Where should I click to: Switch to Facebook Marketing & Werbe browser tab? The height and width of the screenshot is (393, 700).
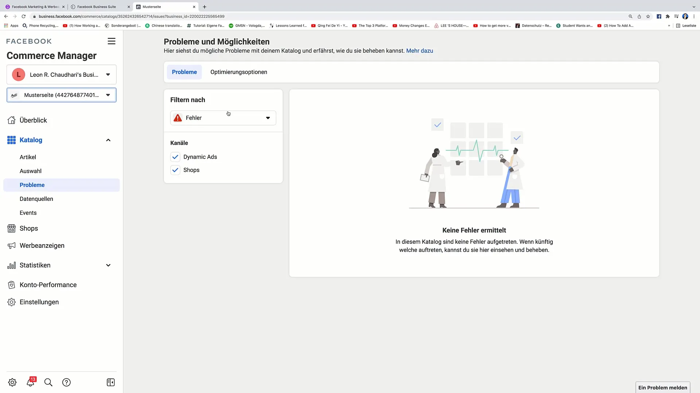pyautogui.click(x=35, y=7)
